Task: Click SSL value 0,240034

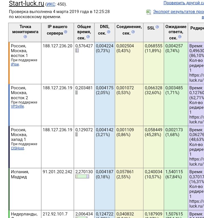Action: pos(153,172)
